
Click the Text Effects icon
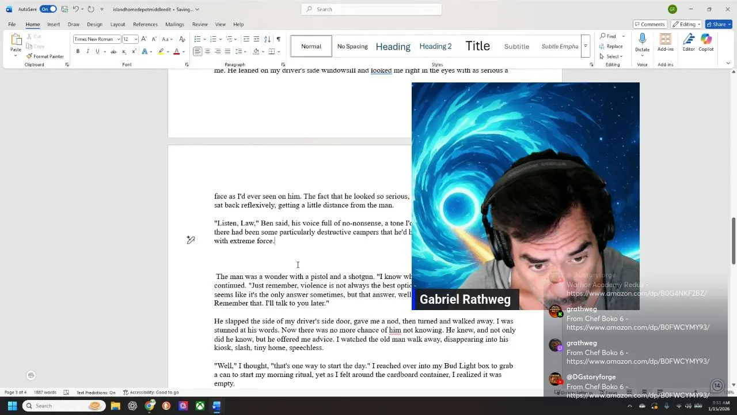tap(146, 51)
